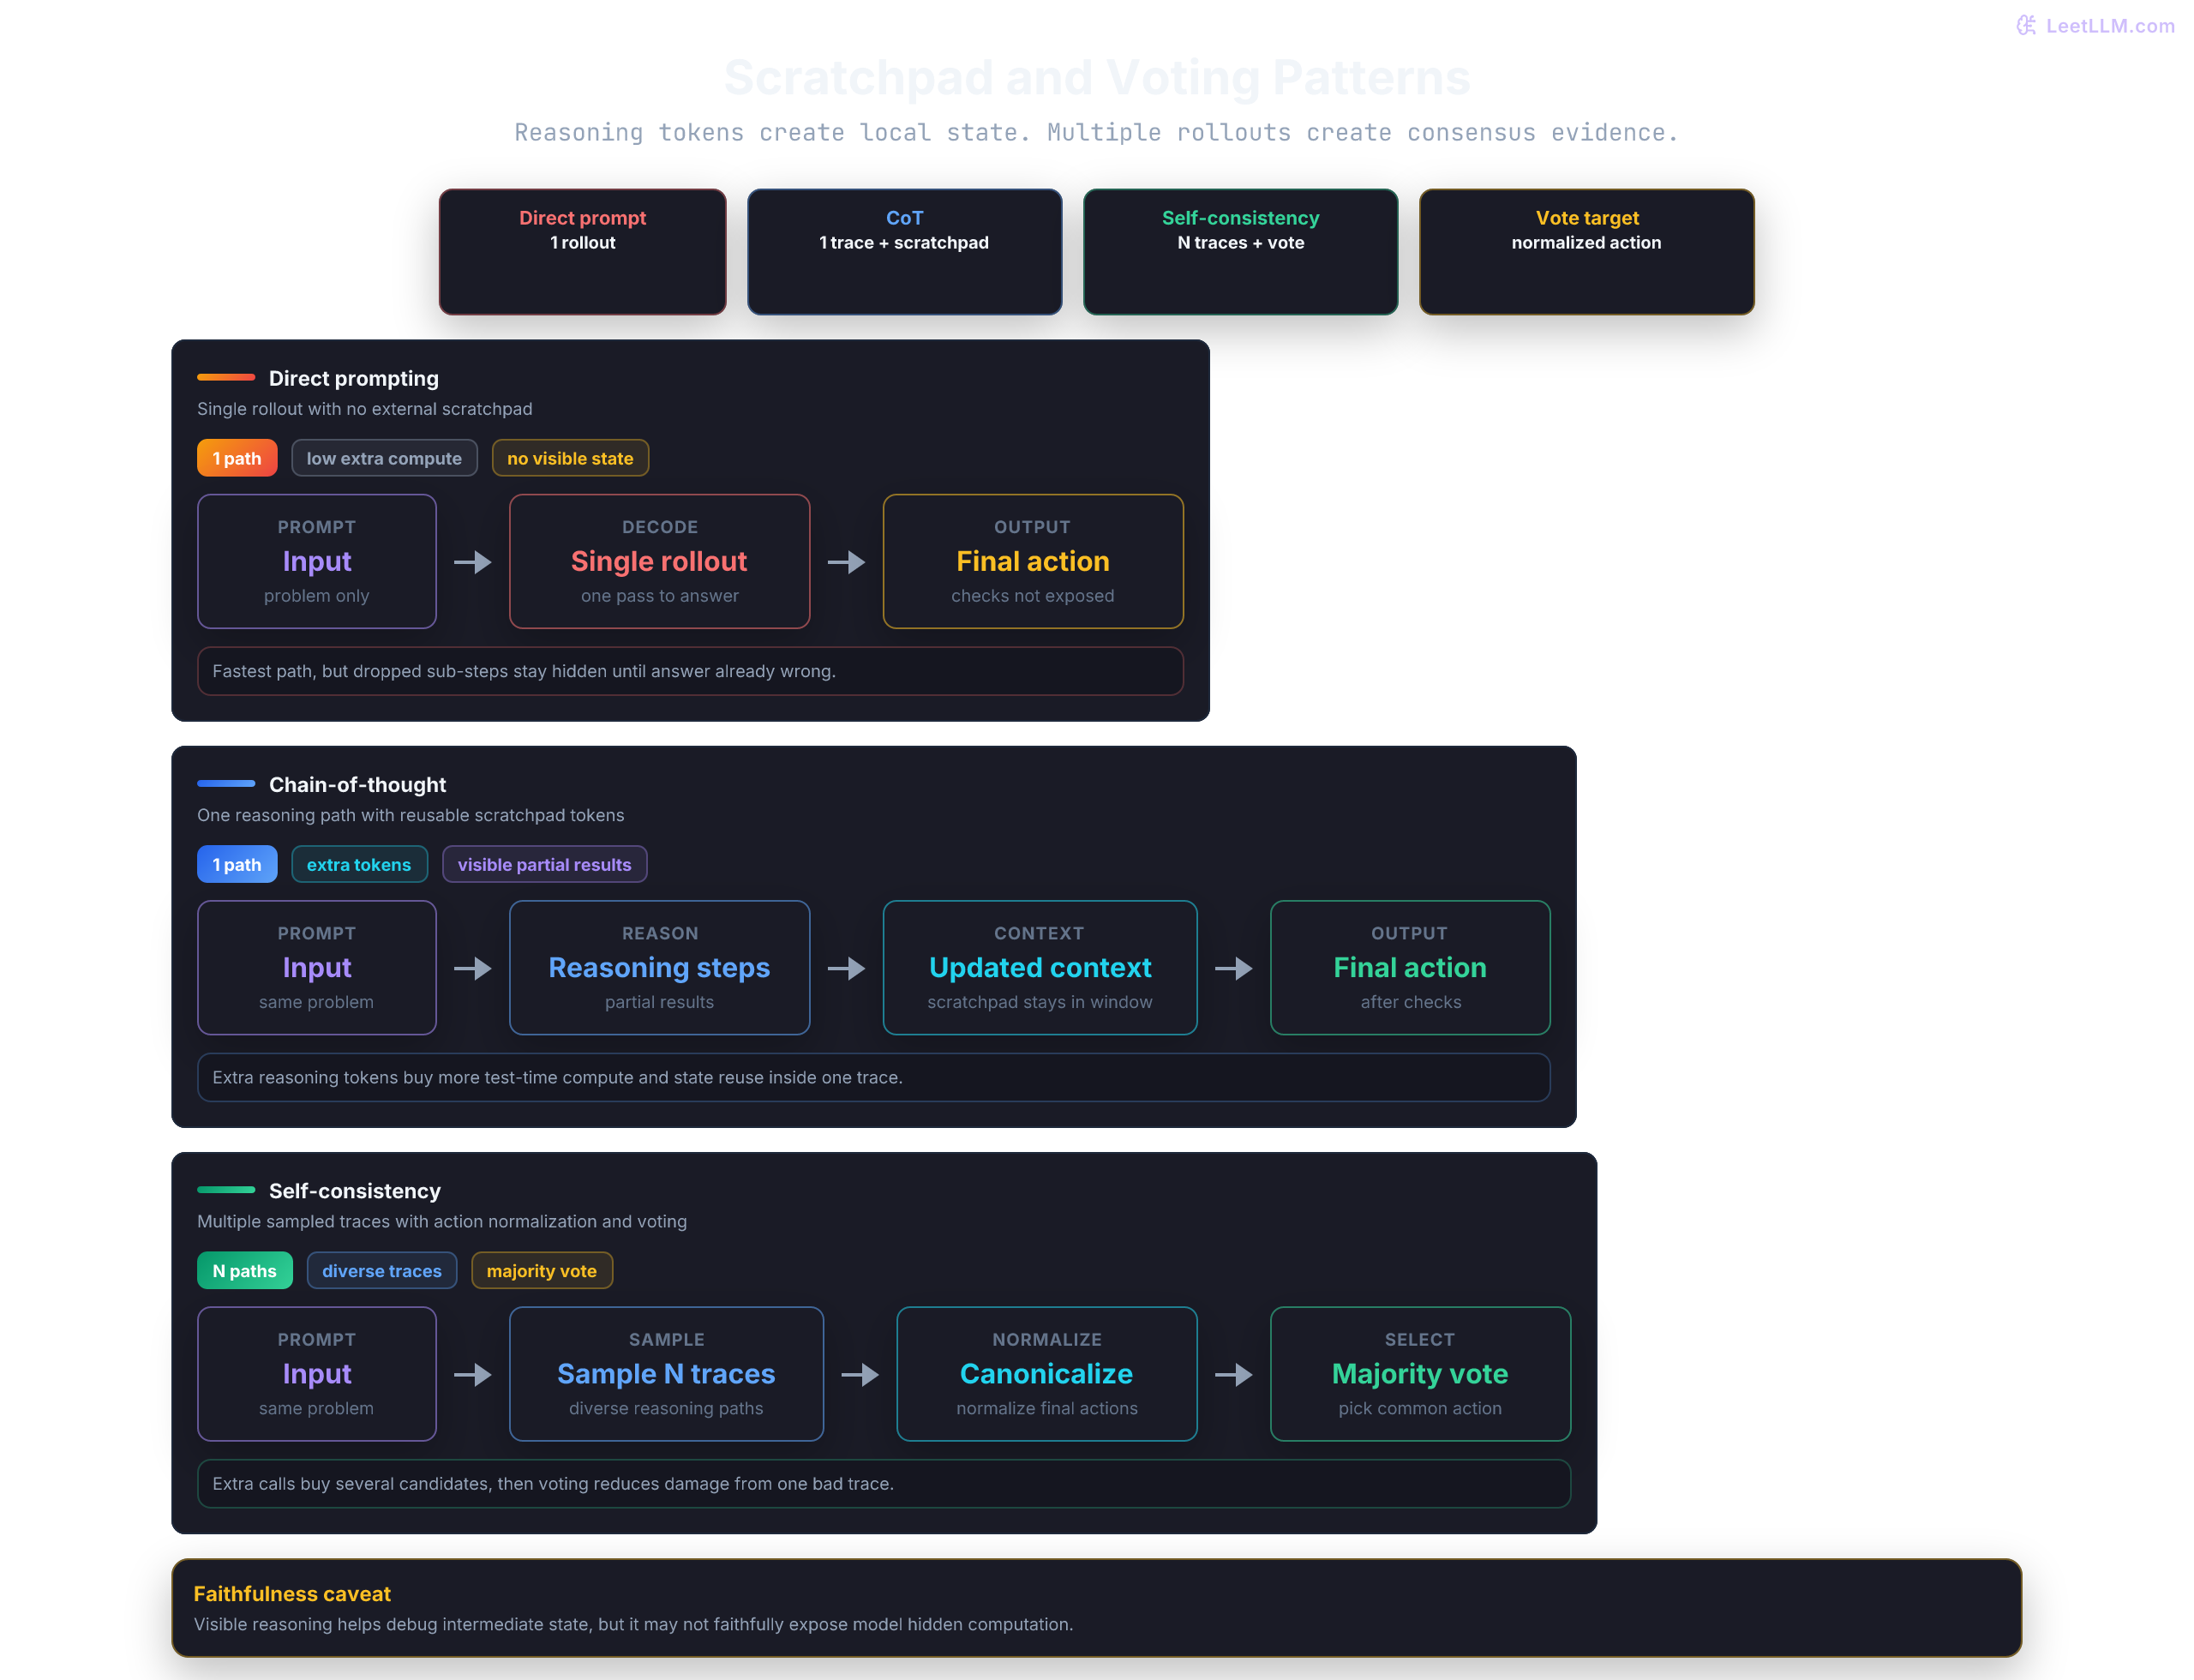Select the Self-consistency summary card
The image size is (2194, 1680).
coord(1240,252)
